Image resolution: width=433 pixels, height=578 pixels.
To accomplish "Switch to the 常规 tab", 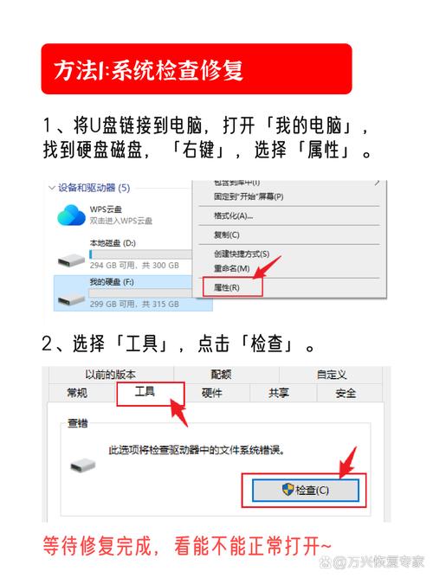I will [x=77, y=393].
